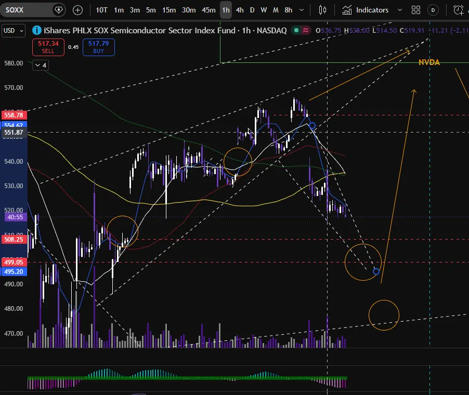Select the 5m interval
Screen dimensions: 469x395
tap(151, 10)
